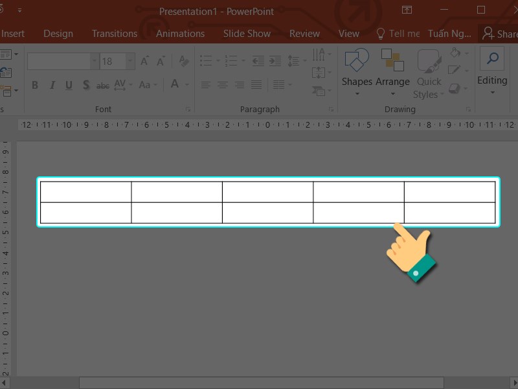Click the Tell me search box
The image size is (518, 389).
pos(398,34)
